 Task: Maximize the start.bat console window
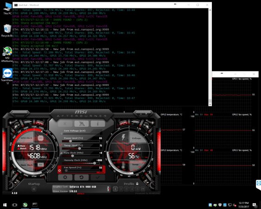[x=198, y=5]
